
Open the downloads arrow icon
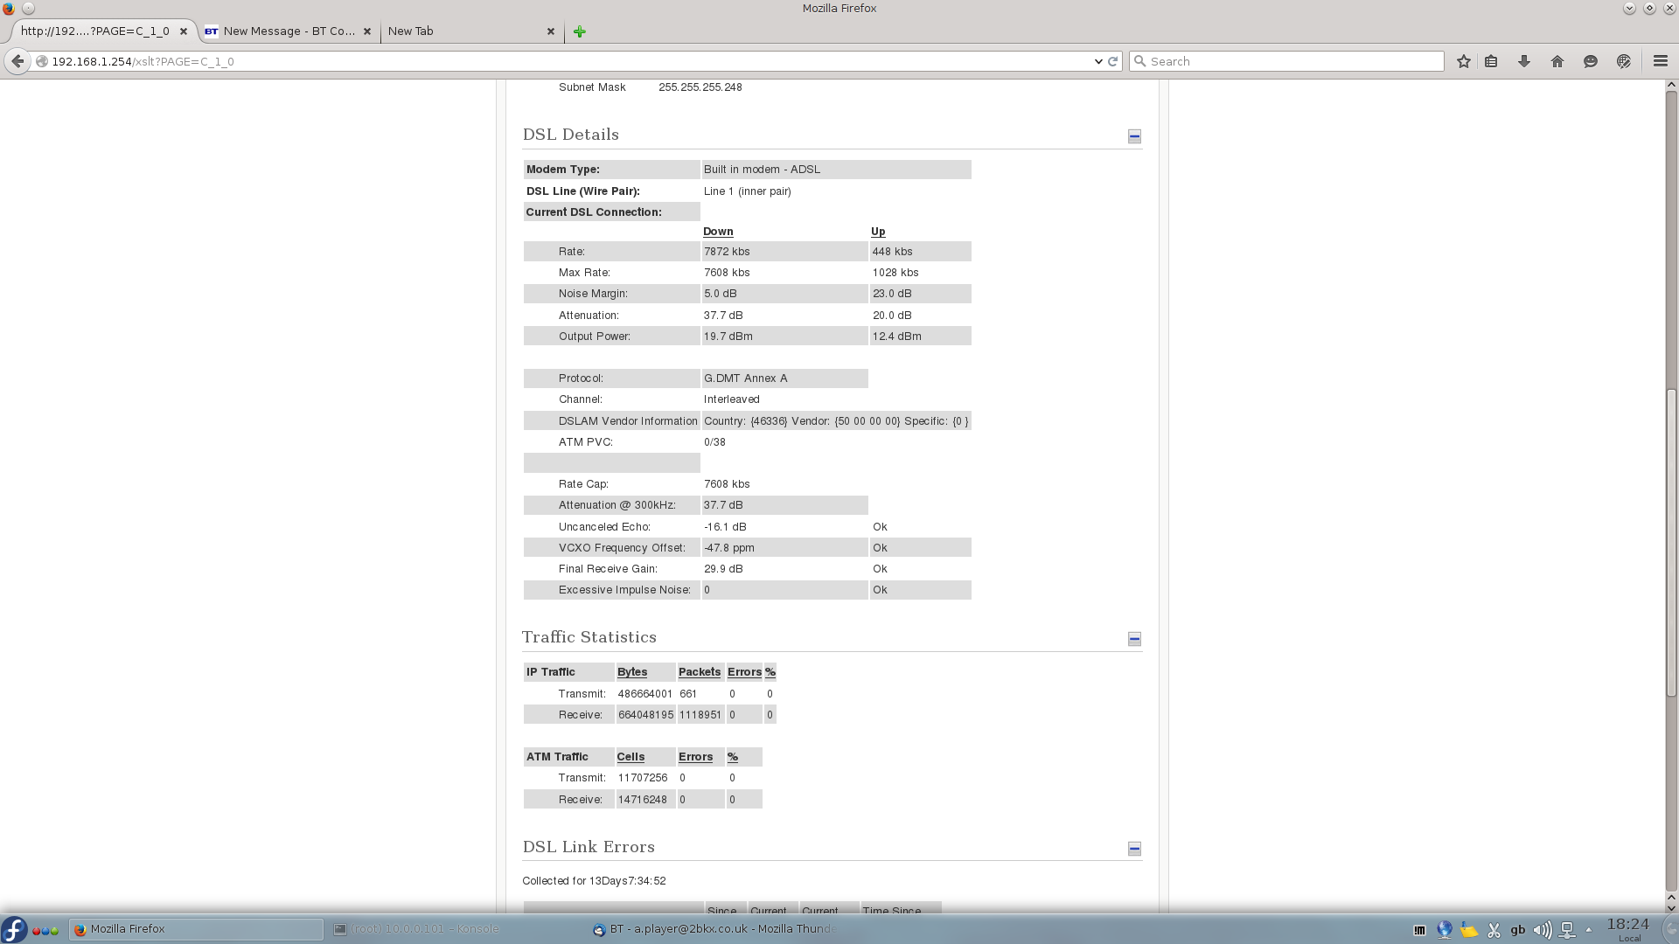[x=1524, y=61]
